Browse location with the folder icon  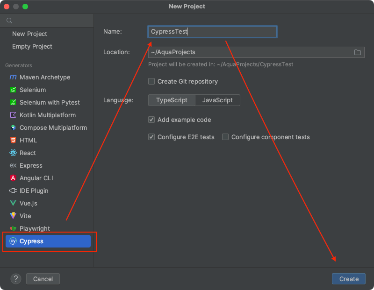tap(357, 52)
